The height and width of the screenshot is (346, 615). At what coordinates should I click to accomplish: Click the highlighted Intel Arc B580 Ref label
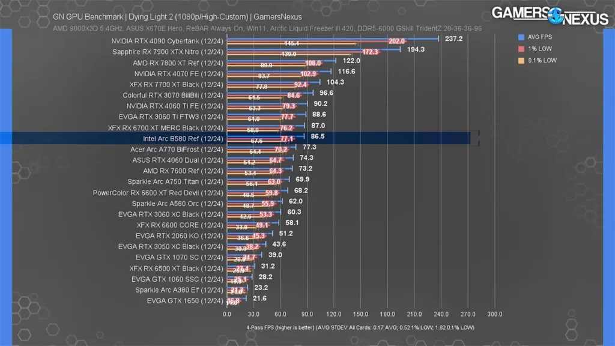pos(183,139)
